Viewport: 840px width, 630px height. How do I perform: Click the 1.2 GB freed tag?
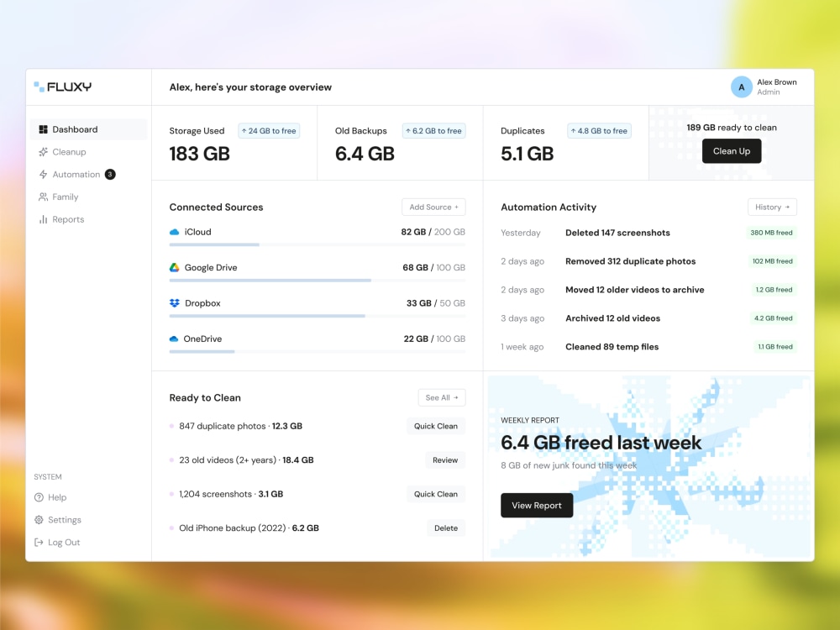[774, 289]
